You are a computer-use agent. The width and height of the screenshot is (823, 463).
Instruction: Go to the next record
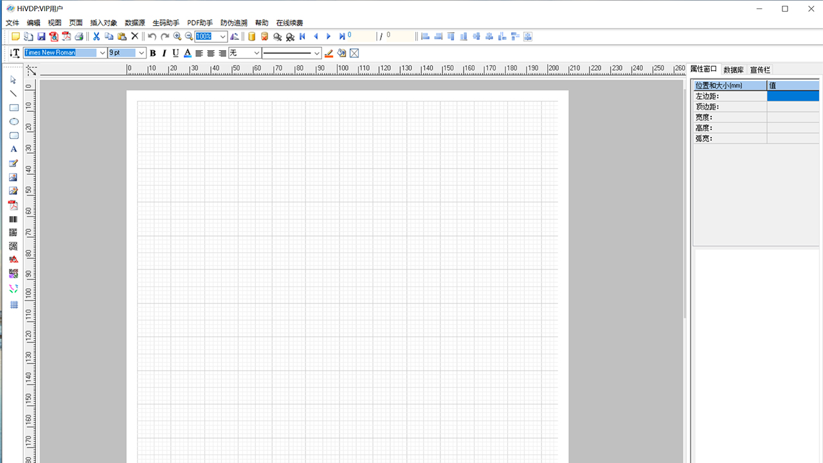point(329,37)
